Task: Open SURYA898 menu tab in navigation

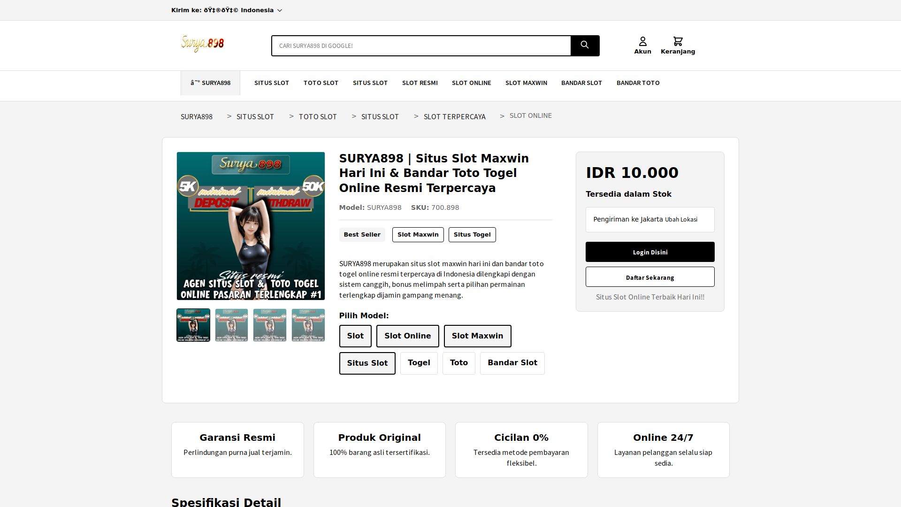Action: coord(210,83)
